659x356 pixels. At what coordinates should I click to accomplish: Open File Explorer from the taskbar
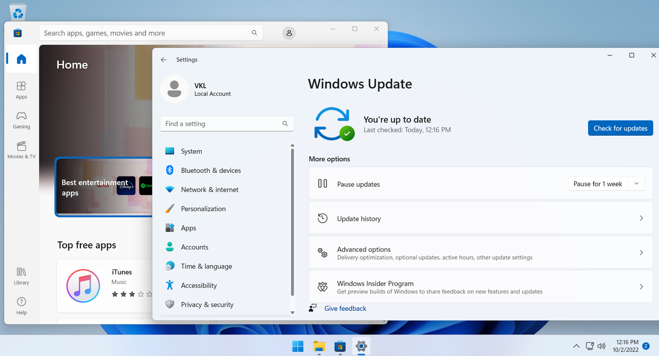click(x=319, y=346)
